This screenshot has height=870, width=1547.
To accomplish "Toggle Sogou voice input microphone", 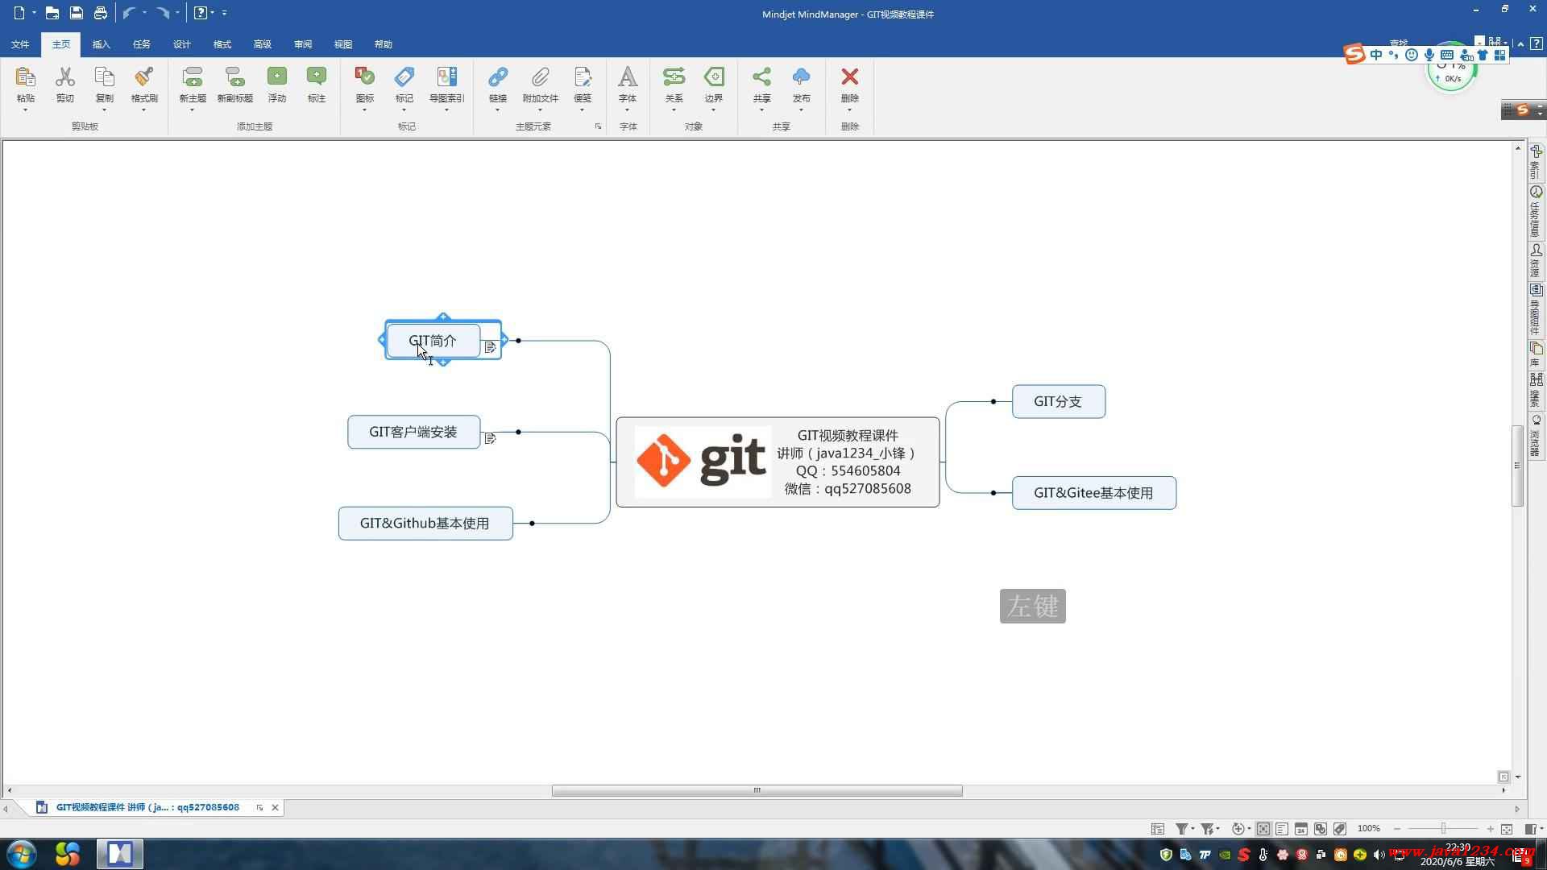I will point(1429,55).
